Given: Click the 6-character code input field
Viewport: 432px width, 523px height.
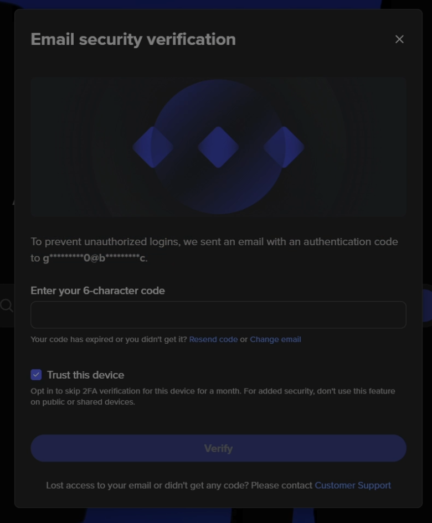Looking at the screenshot, I should 218,315.
